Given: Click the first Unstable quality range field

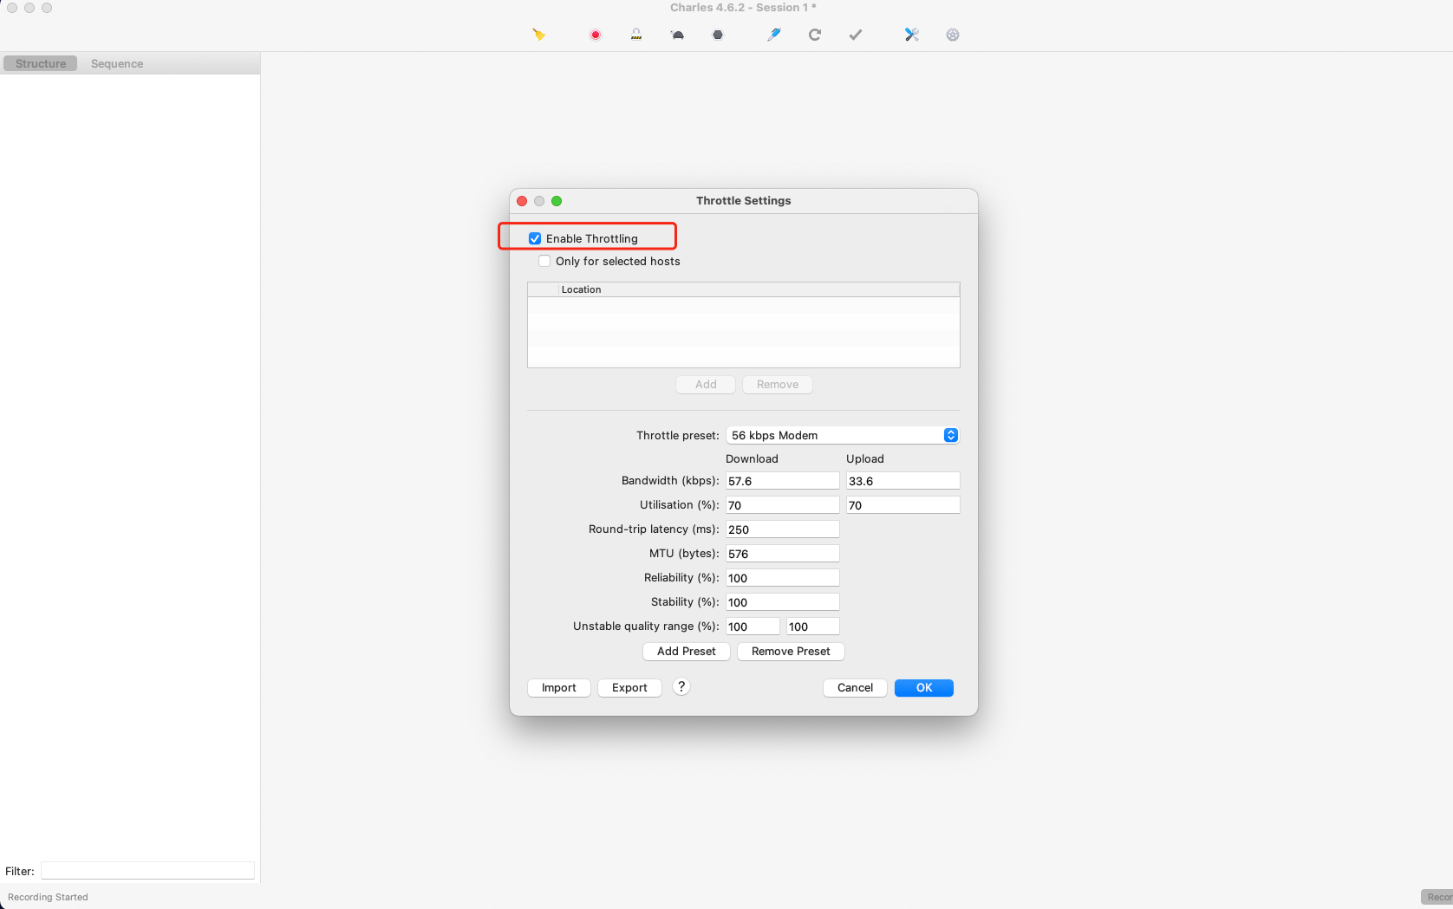Looking at the screenshot, I should click(x=753, y=627).
